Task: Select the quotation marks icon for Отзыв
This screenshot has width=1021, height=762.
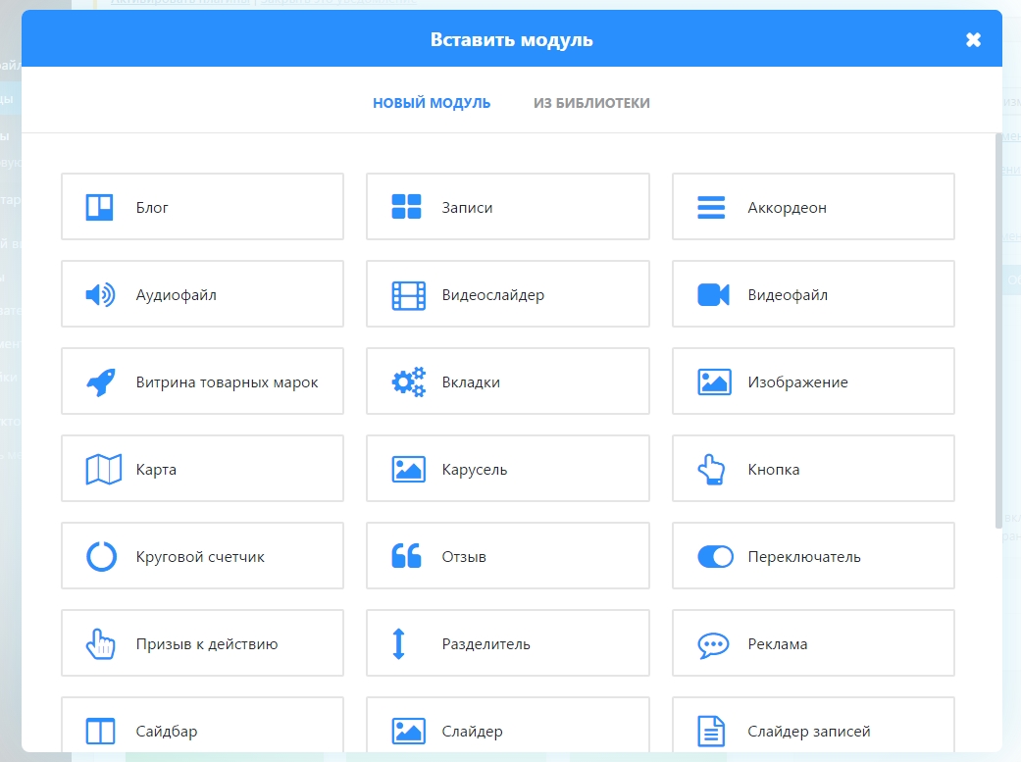Action: pos(406,556)
